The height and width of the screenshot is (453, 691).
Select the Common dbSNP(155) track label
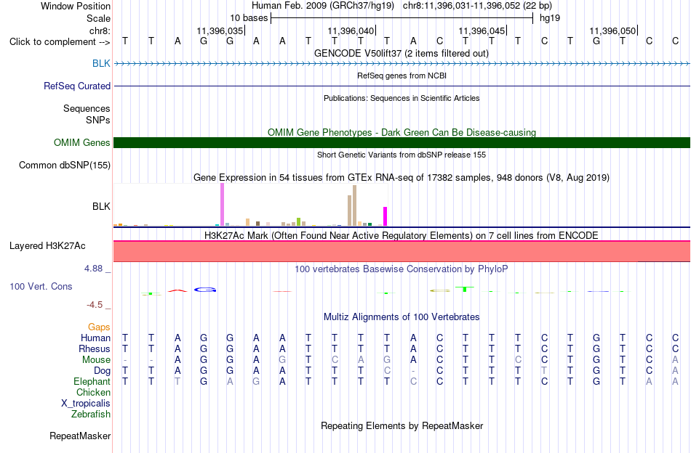pos(64,165)
